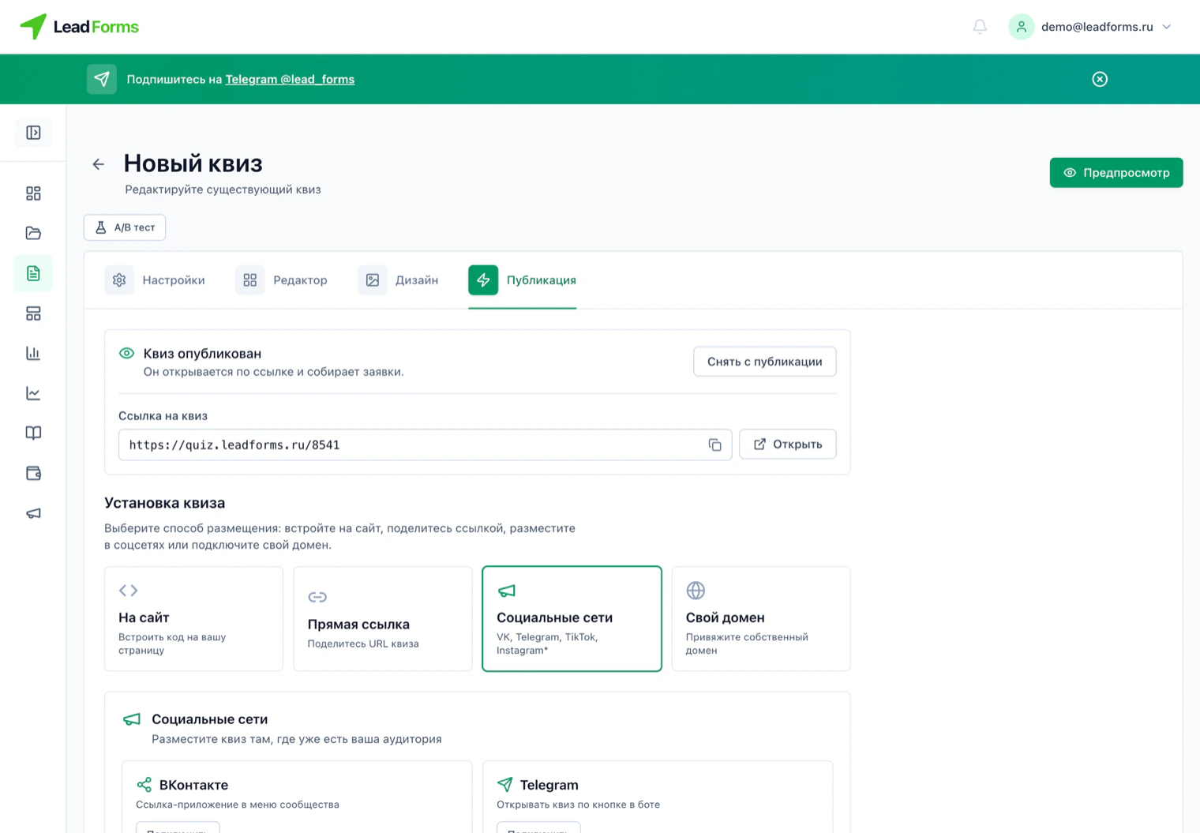Image resolution: width=1200 pixels, height=833 pixels.
Task: Select the Прямая ссылка card
Action: pyautogui.click(x=383, y=619)
